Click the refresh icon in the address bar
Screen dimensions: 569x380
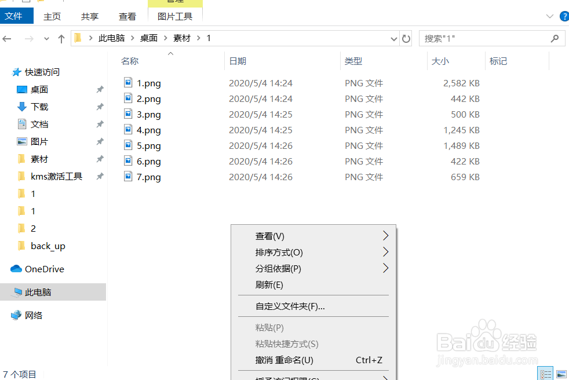(x=406, y=38)
